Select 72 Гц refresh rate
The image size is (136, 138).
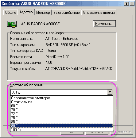pyautogui.click(x=61, y=114)
